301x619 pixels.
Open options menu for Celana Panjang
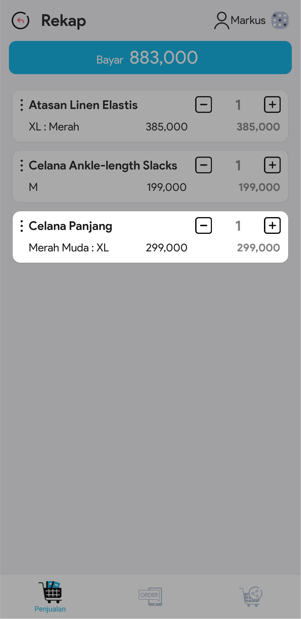click(22, 226)
